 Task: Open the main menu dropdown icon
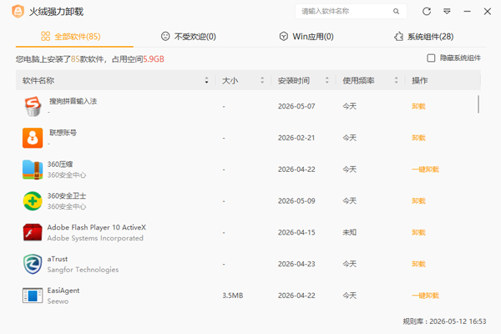[x=447, y=12]
